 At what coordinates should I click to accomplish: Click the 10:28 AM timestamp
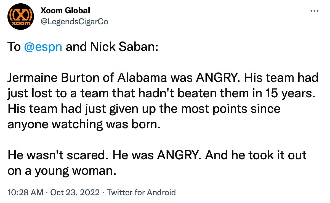tap(25, 192)
